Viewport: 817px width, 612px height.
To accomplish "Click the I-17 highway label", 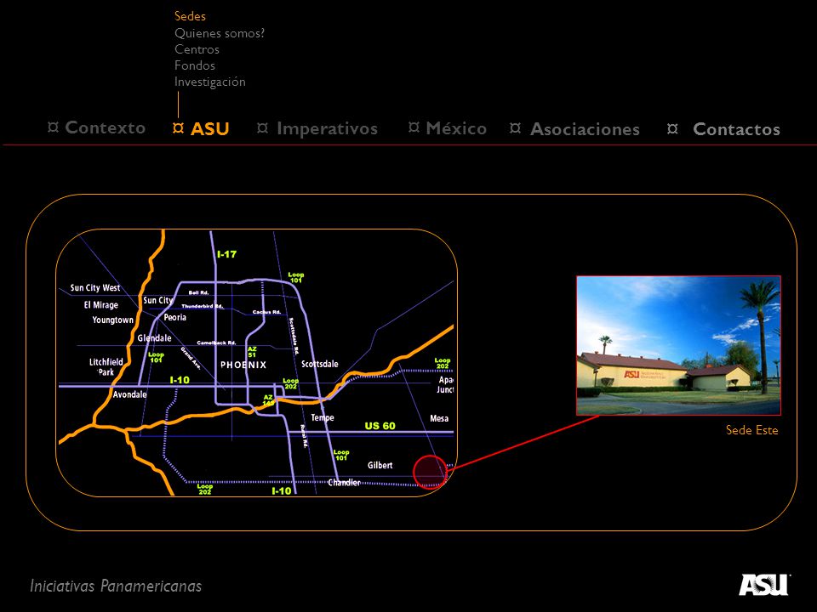I will click(226, 254).
